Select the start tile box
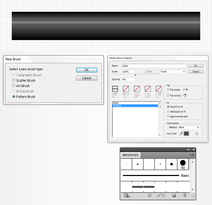Viewport: 212px width, 205px height. [148, 89]
